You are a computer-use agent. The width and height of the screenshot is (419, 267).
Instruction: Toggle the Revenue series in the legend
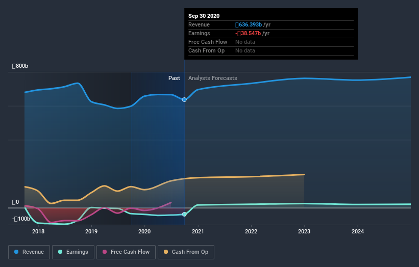(30, 252)
